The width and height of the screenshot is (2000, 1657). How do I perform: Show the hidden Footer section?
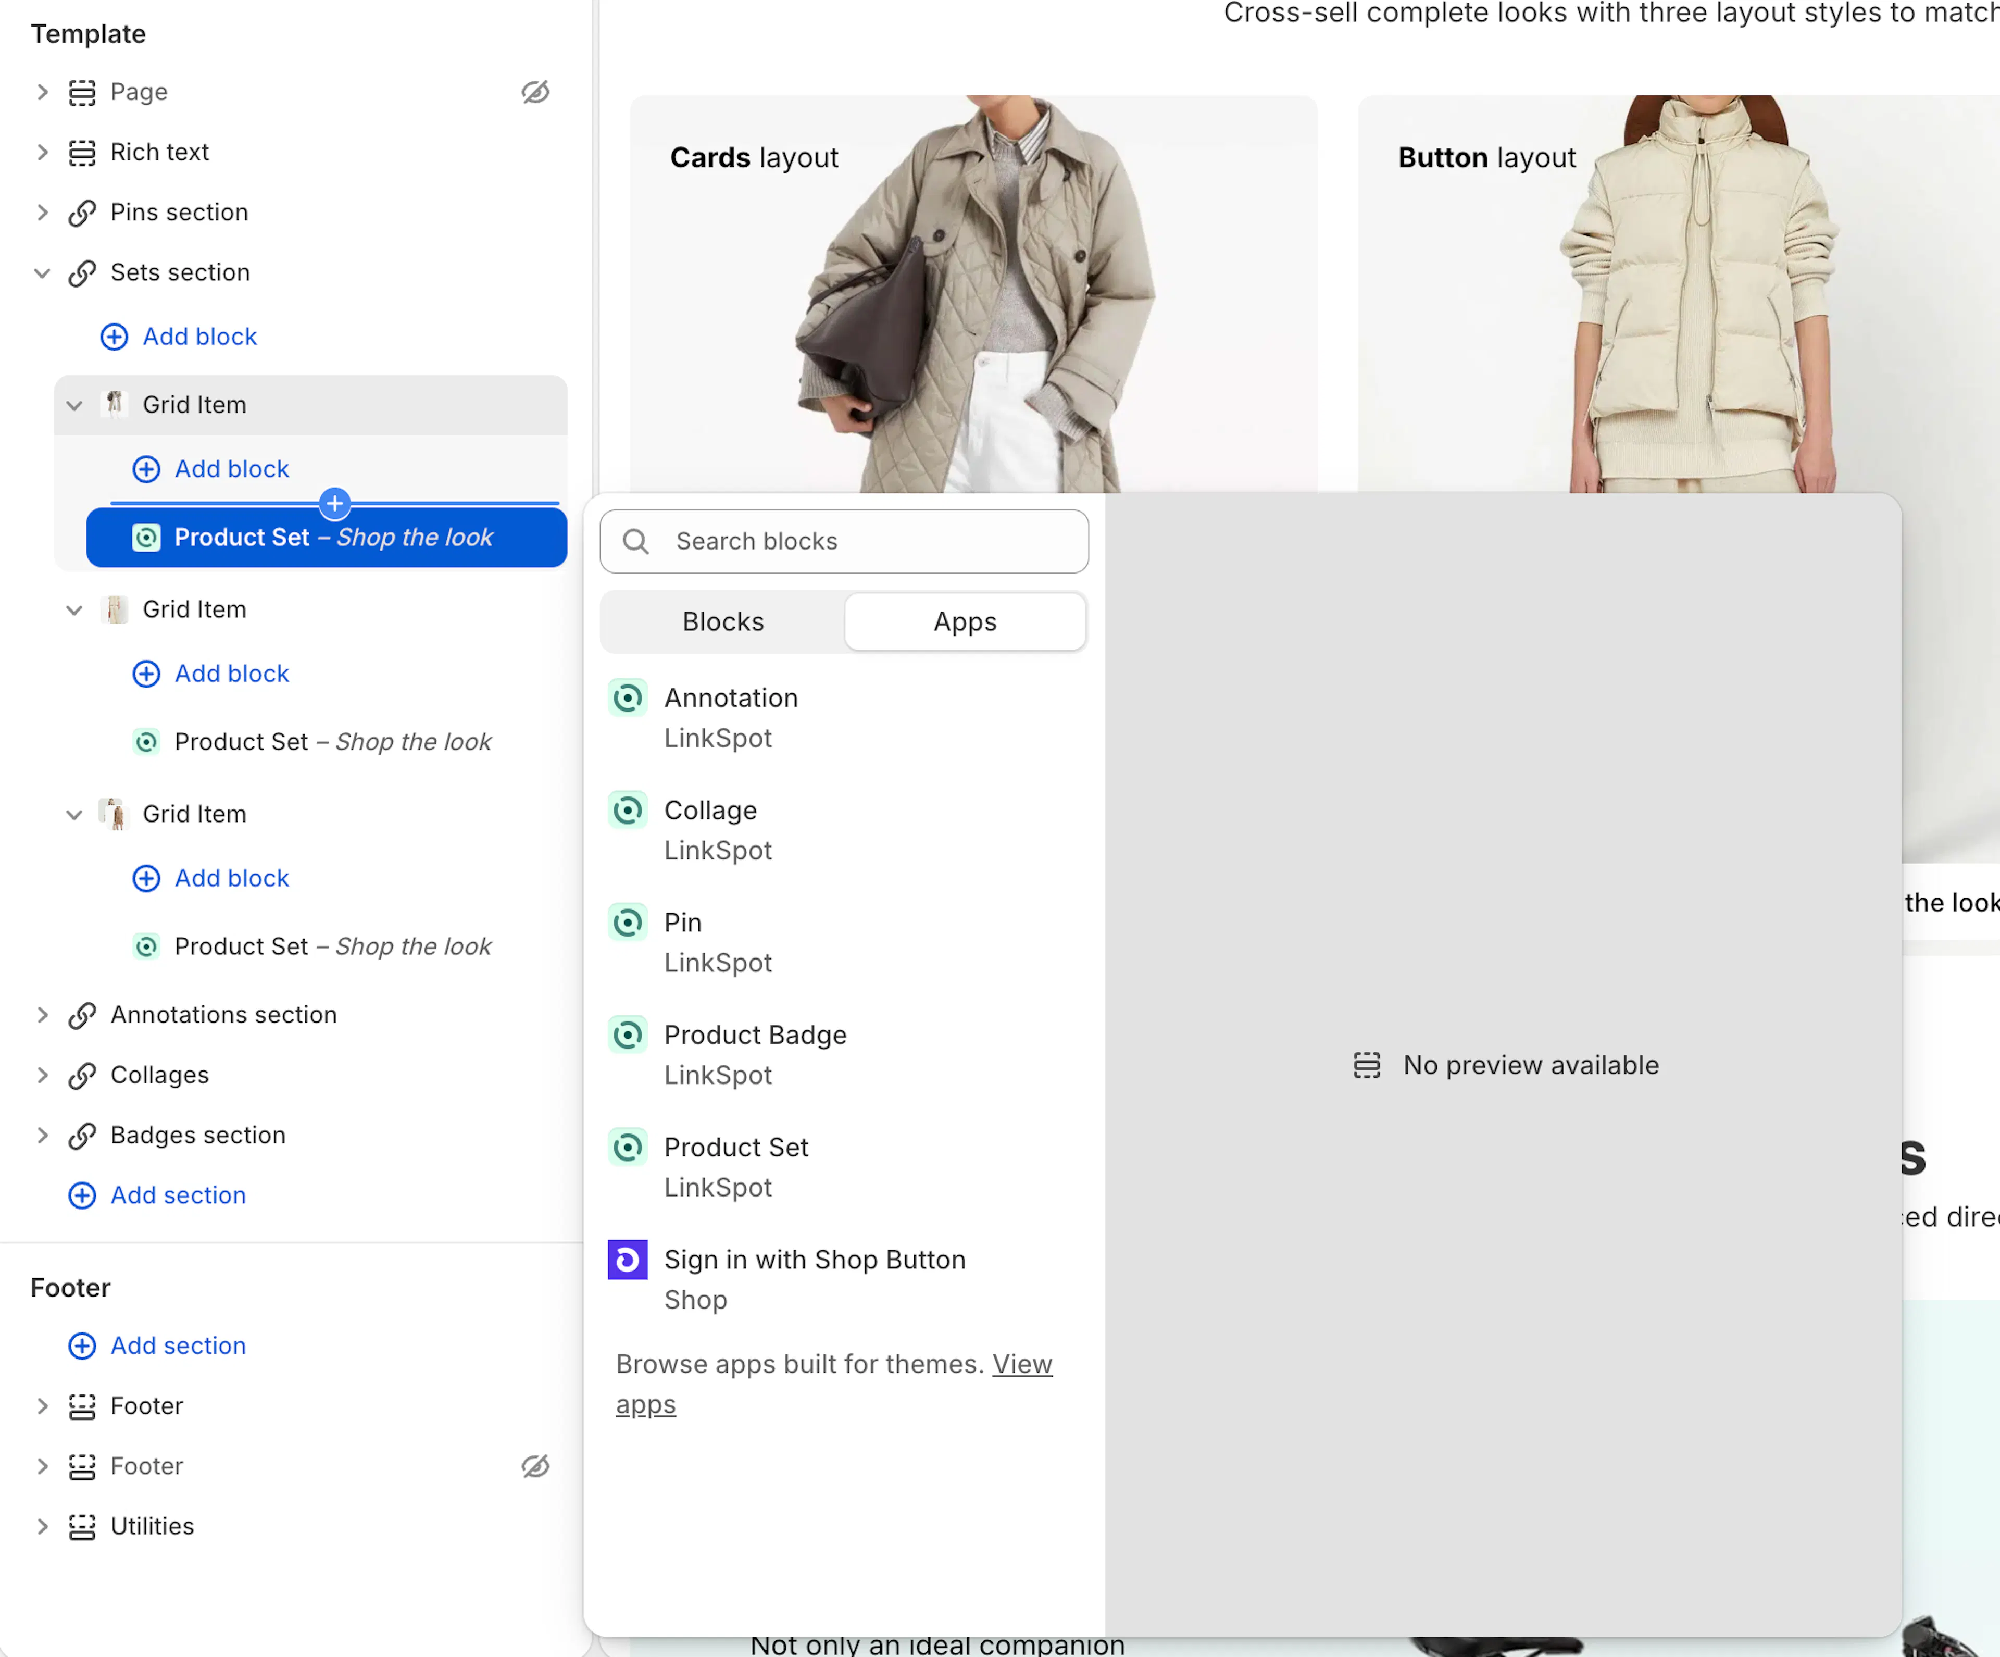(535, 1466)
